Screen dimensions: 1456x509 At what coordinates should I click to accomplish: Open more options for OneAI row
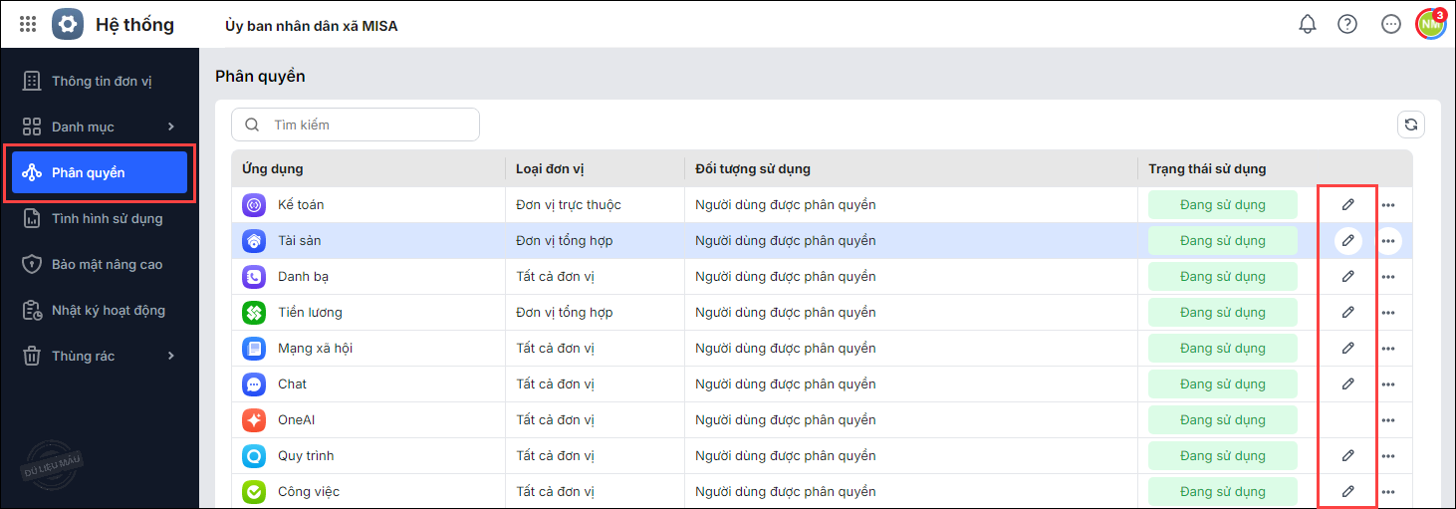click(1388, 420)
